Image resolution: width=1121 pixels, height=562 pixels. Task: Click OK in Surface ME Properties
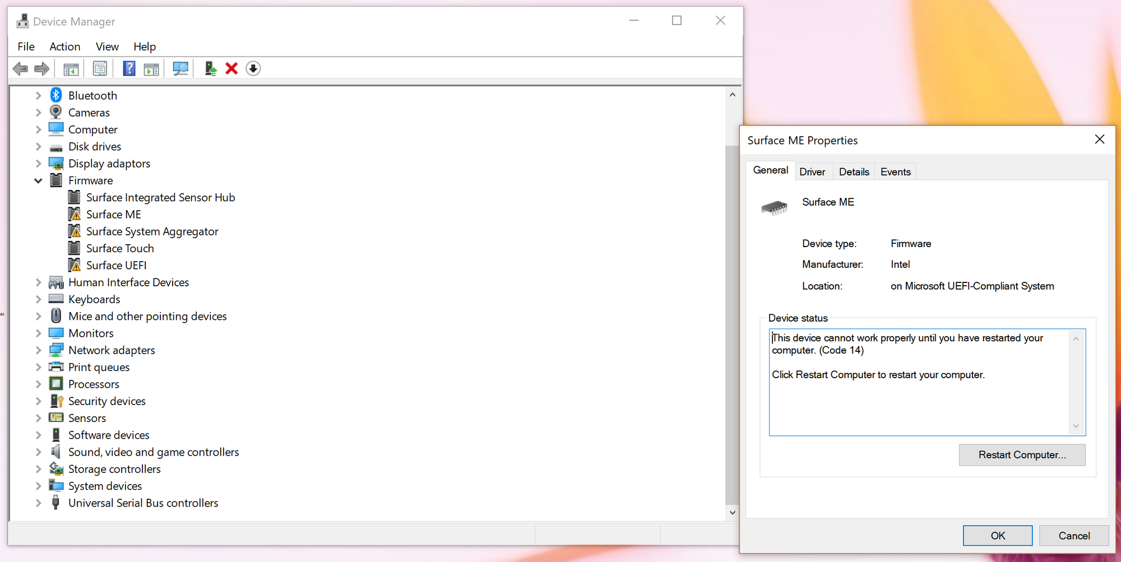(997, 535)
